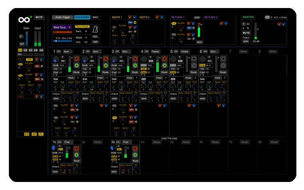This screenshot has width=304, height=190.
Task: Open the Sync mode dropdown on looper 1
Action: pos(68,52)
